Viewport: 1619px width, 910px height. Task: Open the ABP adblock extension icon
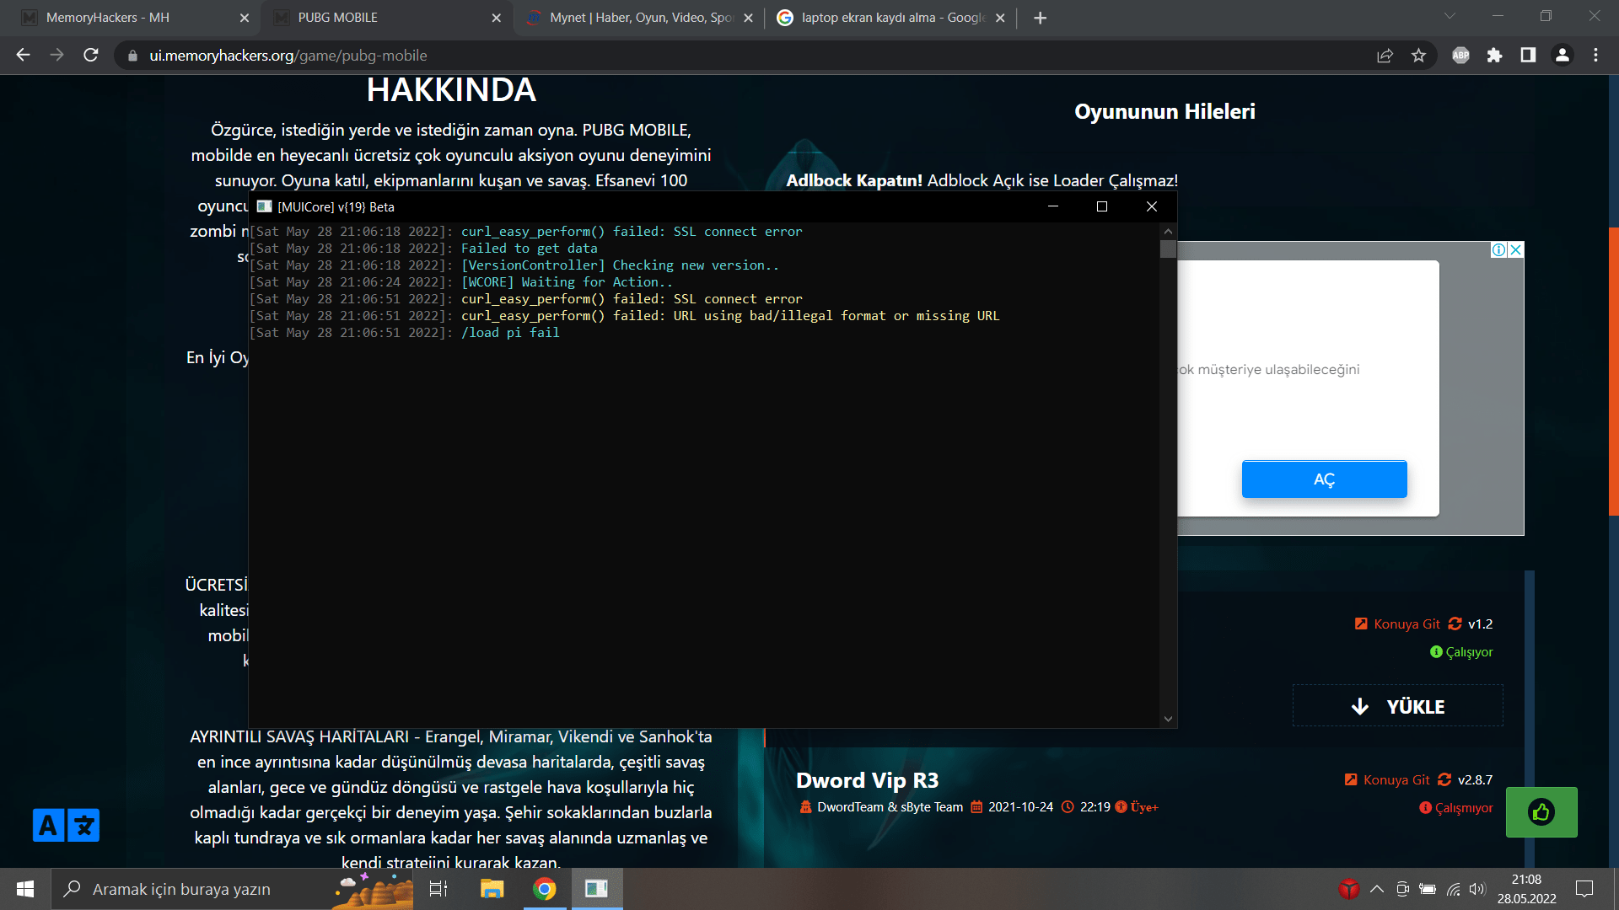[1460, 56]
